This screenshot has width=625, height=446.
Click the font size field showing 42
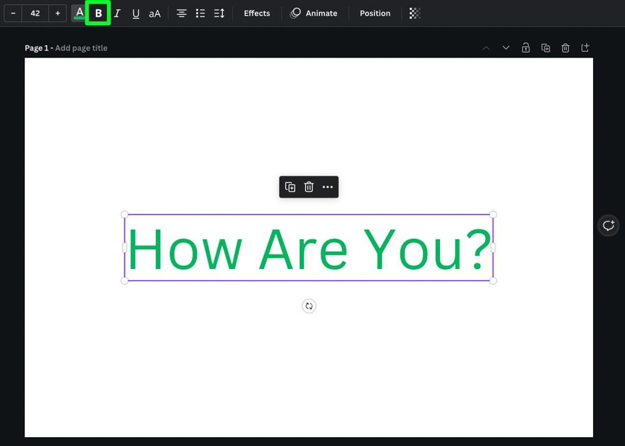(35, 13)
